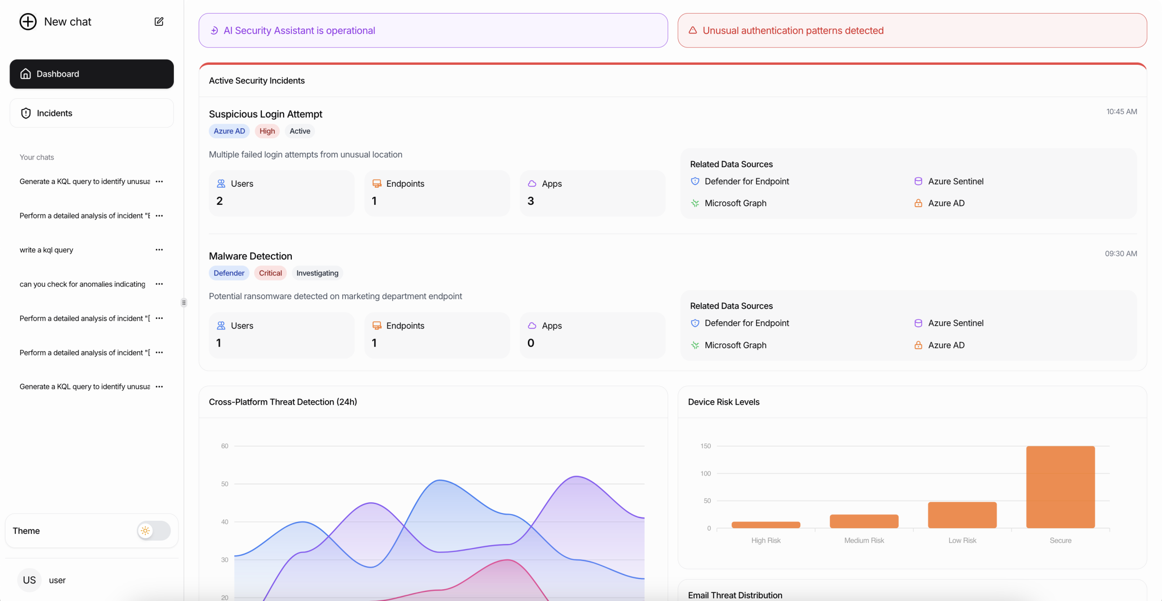Open the three-dot menu on the first chat
This screenshot has height=601, width=1162.
pyautogui.click(x=159, y=181)
